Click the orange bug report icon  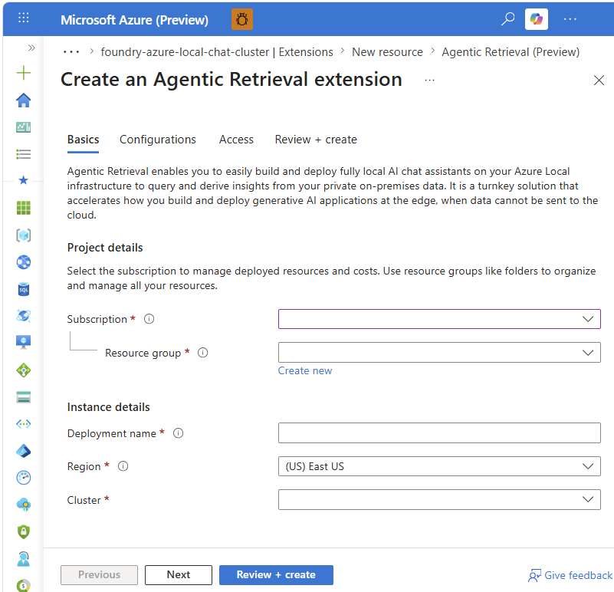(x=242, y=19)
